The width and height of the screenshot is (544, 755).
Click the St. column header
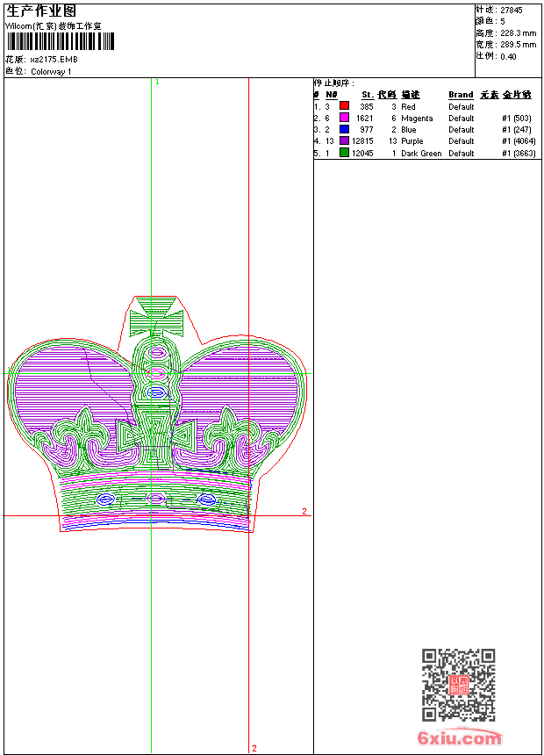point(367,95)
